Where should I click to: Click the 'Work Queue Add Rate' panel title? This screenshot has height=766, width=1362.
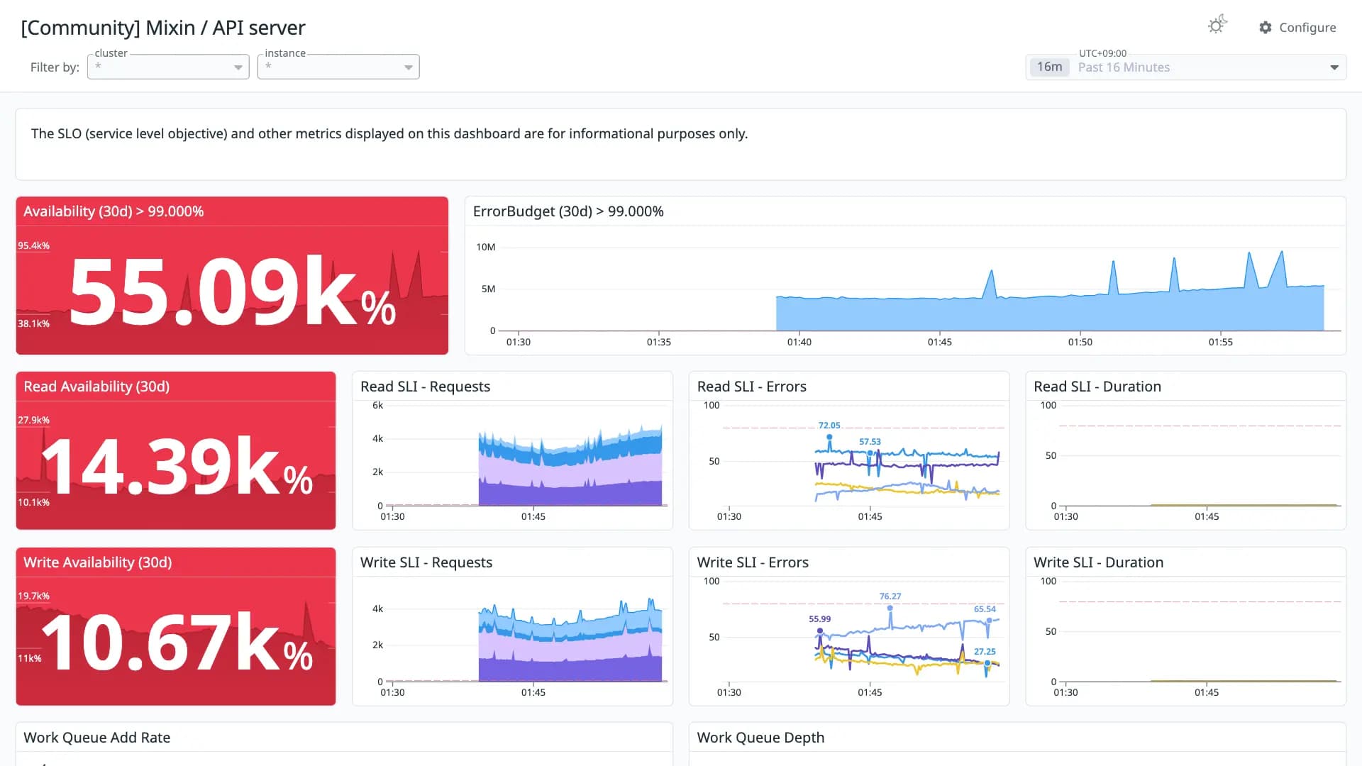97,738
